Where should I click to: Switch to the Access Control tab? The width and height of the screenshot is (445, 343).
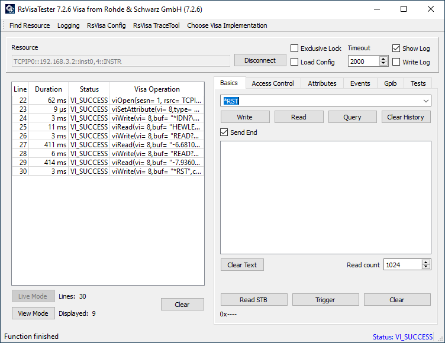click(x=273, y=83)
